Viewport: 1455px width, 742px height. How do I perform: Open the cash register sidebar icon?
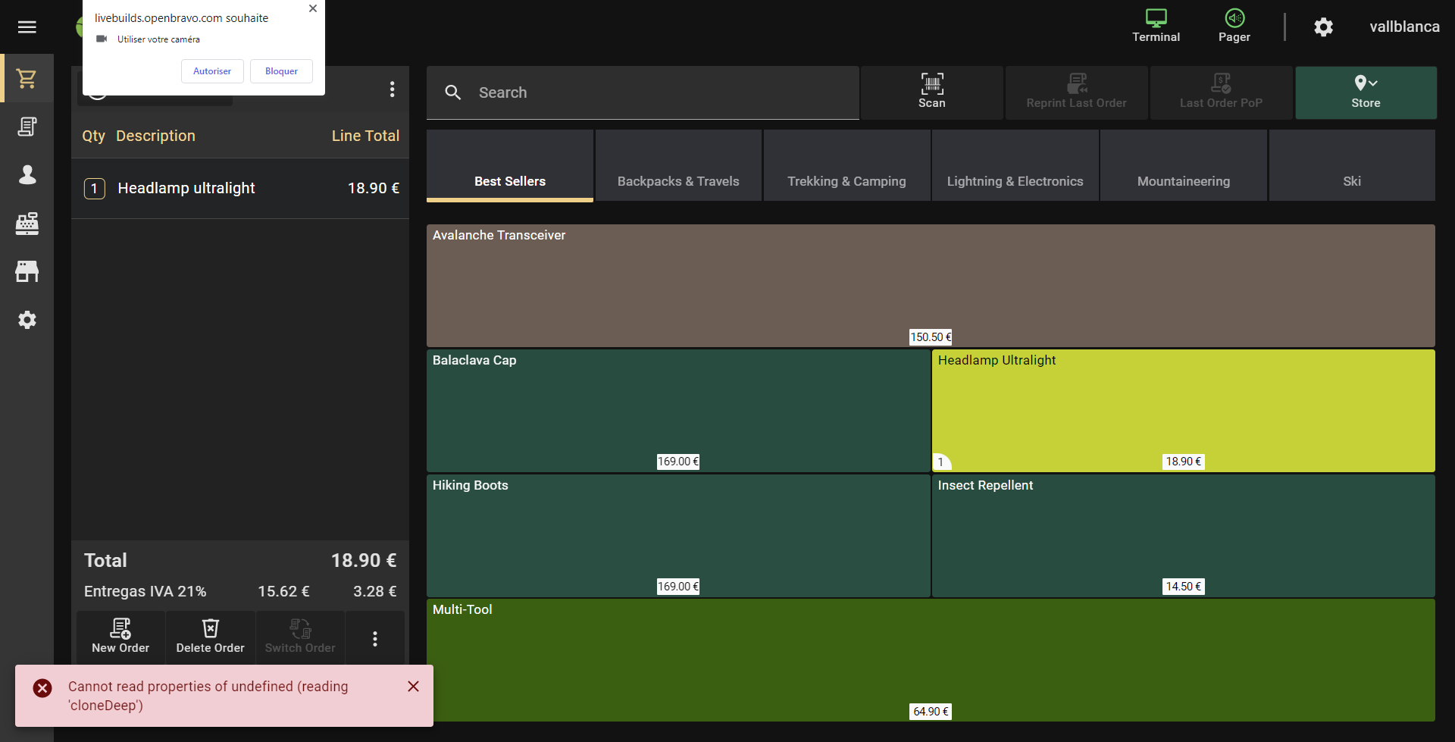click(x=27, y=224)
